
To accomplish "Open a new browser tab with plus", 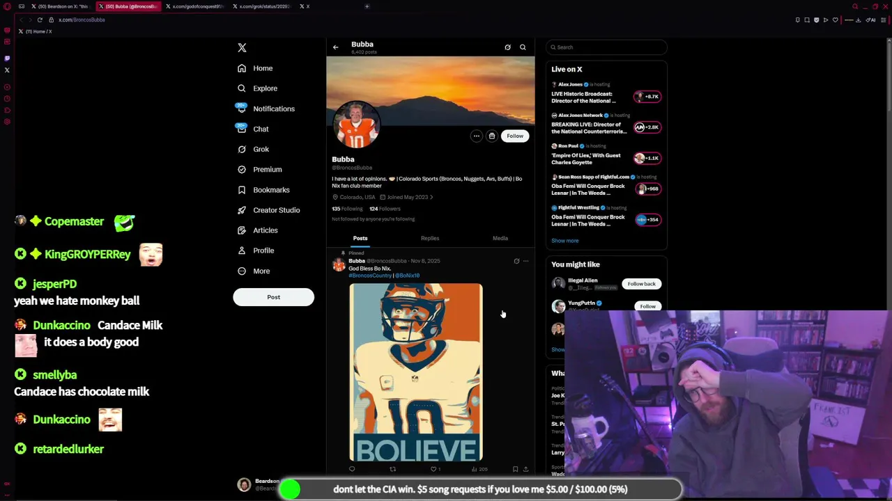I will [x=367, y=6].
